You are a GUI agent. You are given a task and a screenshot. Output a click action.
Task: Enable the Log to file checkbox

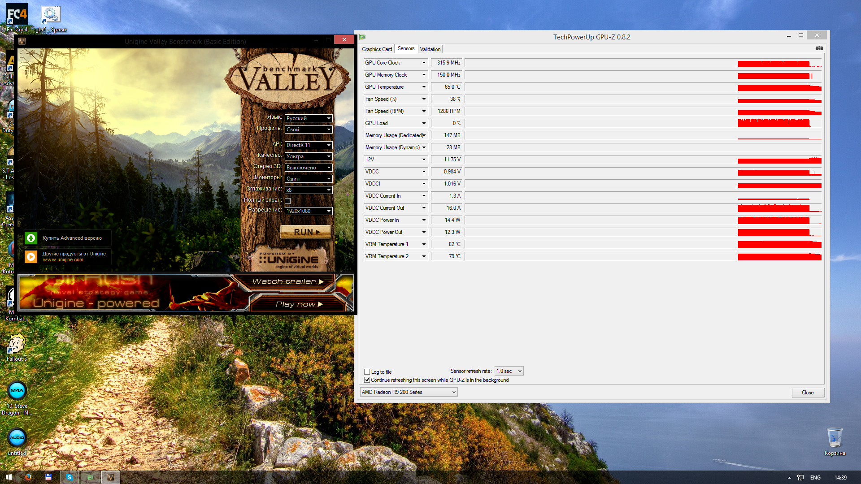(x=367, y=372)
